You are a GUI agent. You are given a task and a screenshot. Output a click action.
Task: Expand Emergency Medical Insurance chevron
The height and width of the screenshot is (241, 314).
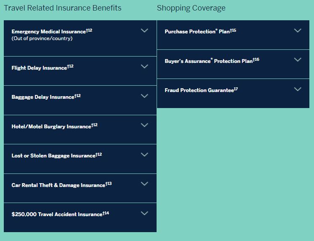144,31
